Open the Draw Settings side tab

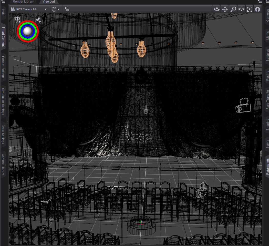(3, 134)
